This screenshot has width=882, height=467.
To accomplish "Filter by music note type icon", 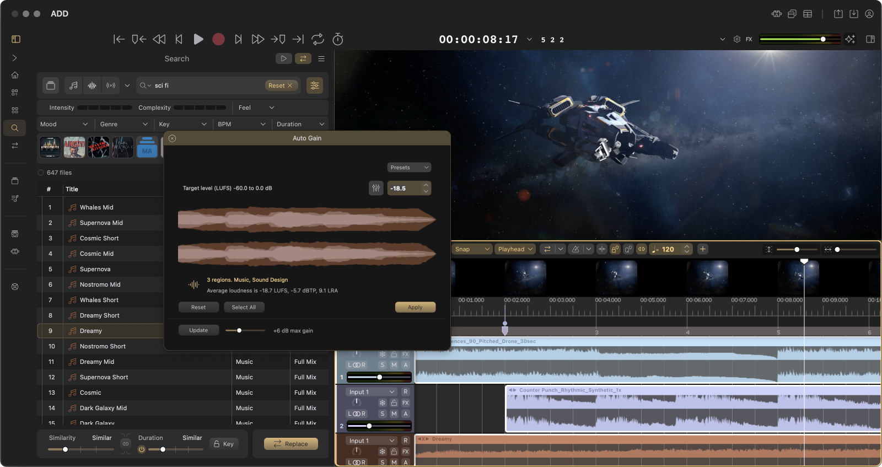I will click(x=73, y=85).
